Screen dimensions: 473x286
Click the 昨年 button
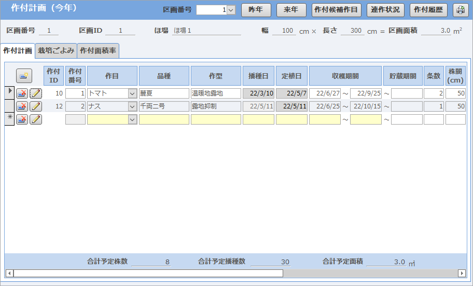pyautogui.click(x=256, y=10)
